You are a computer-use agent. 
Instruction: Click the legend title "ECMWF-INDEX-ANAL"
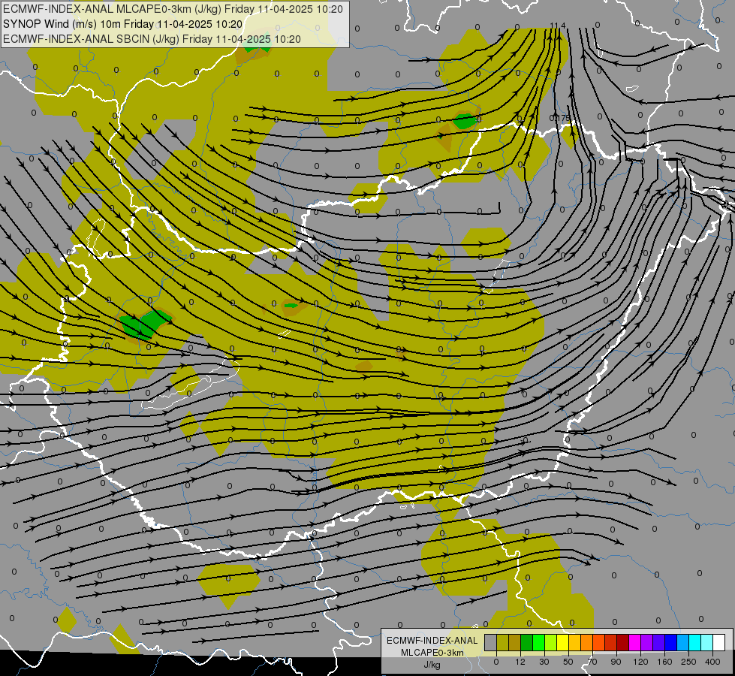(432, 641)
